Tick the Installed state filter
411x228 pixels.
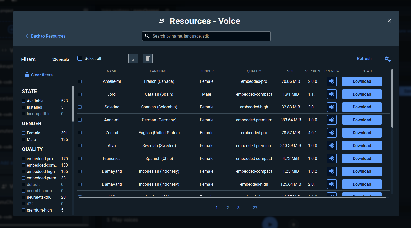click(x=24, y=107)
